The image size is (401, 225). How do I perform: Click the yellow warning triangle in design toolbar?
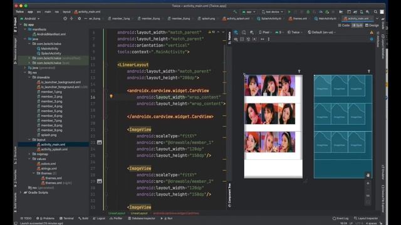[x=372, y=32]
